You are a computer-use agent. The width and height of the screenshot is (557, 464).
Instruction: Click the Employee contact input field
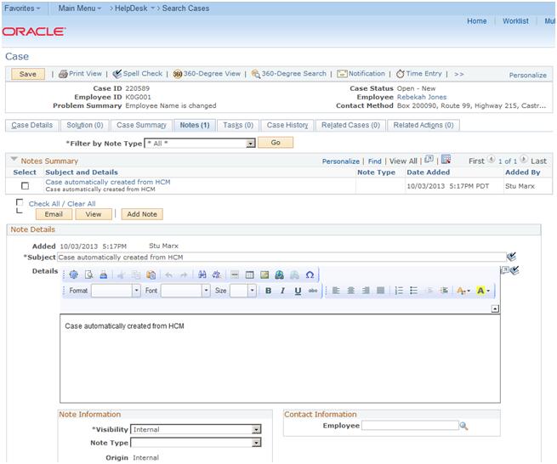pyautogui.click(x=410, y=425)
